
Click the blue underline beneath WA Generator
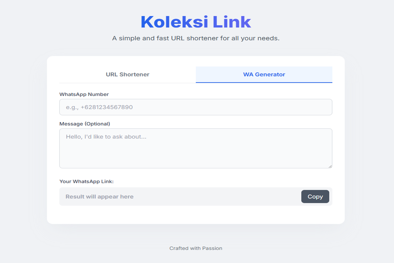click(x=264, y=82)
